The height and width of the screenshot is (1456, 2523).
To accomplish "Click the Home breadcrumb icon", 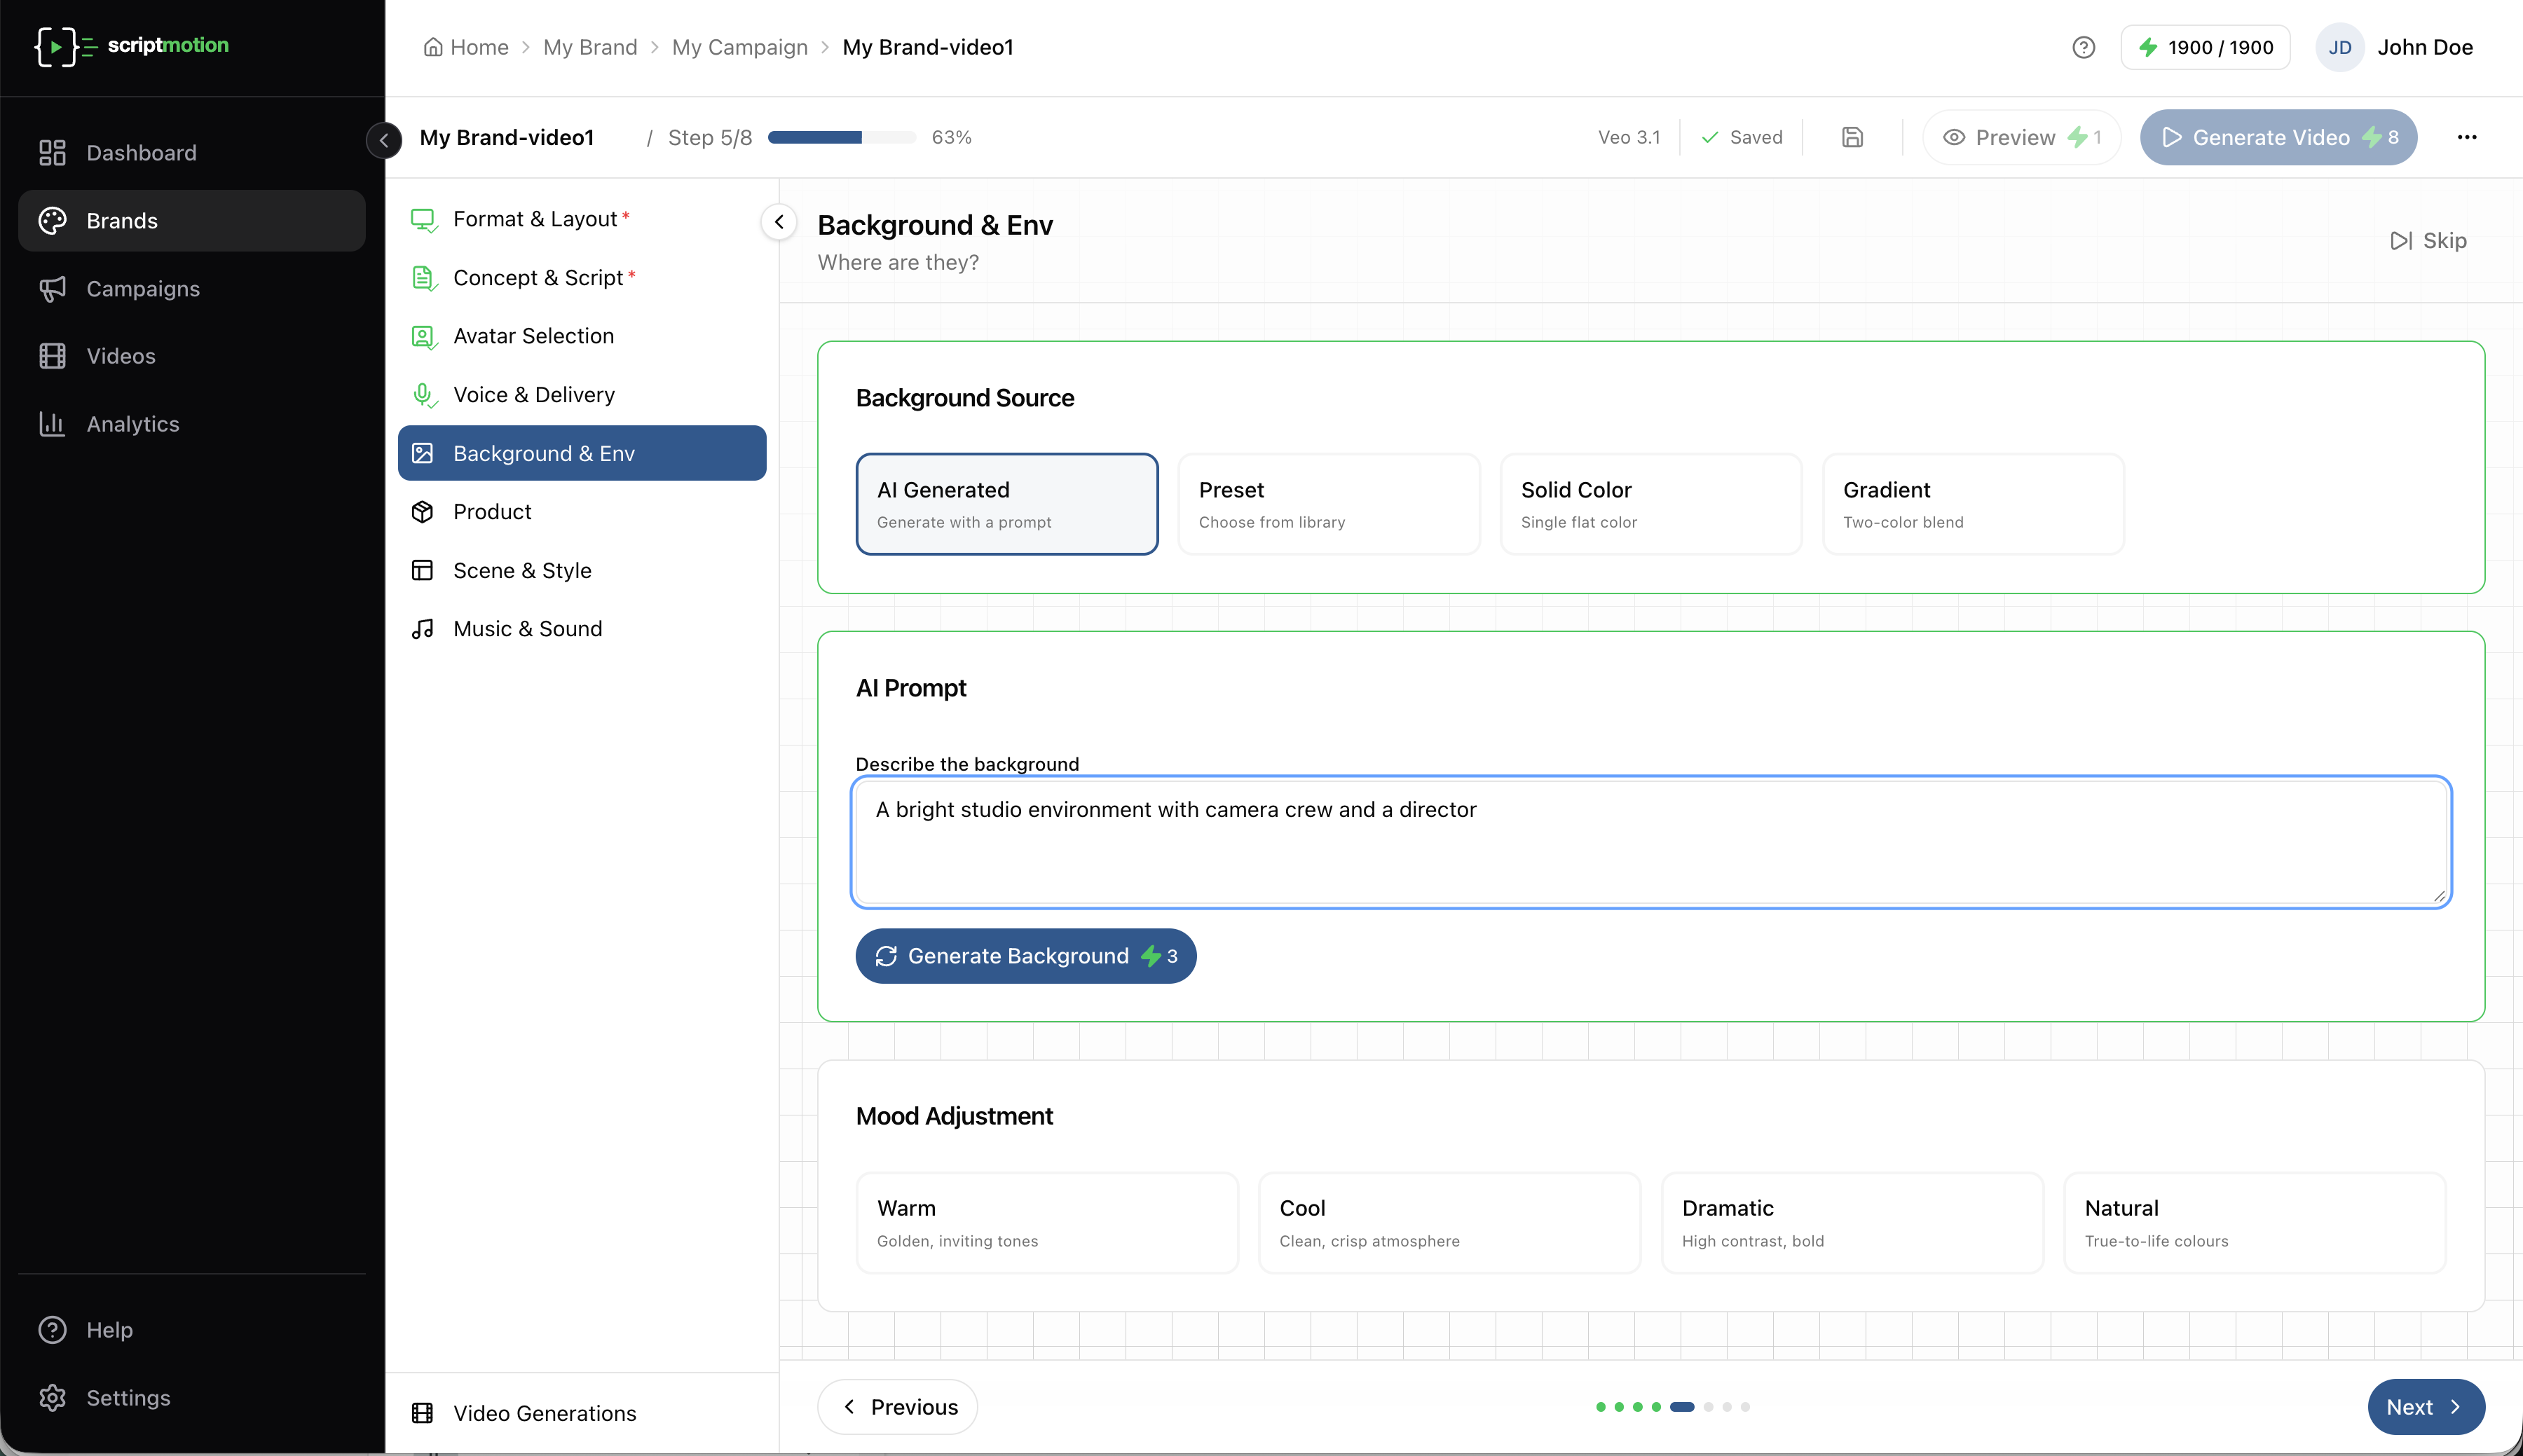I will (433, 47).
